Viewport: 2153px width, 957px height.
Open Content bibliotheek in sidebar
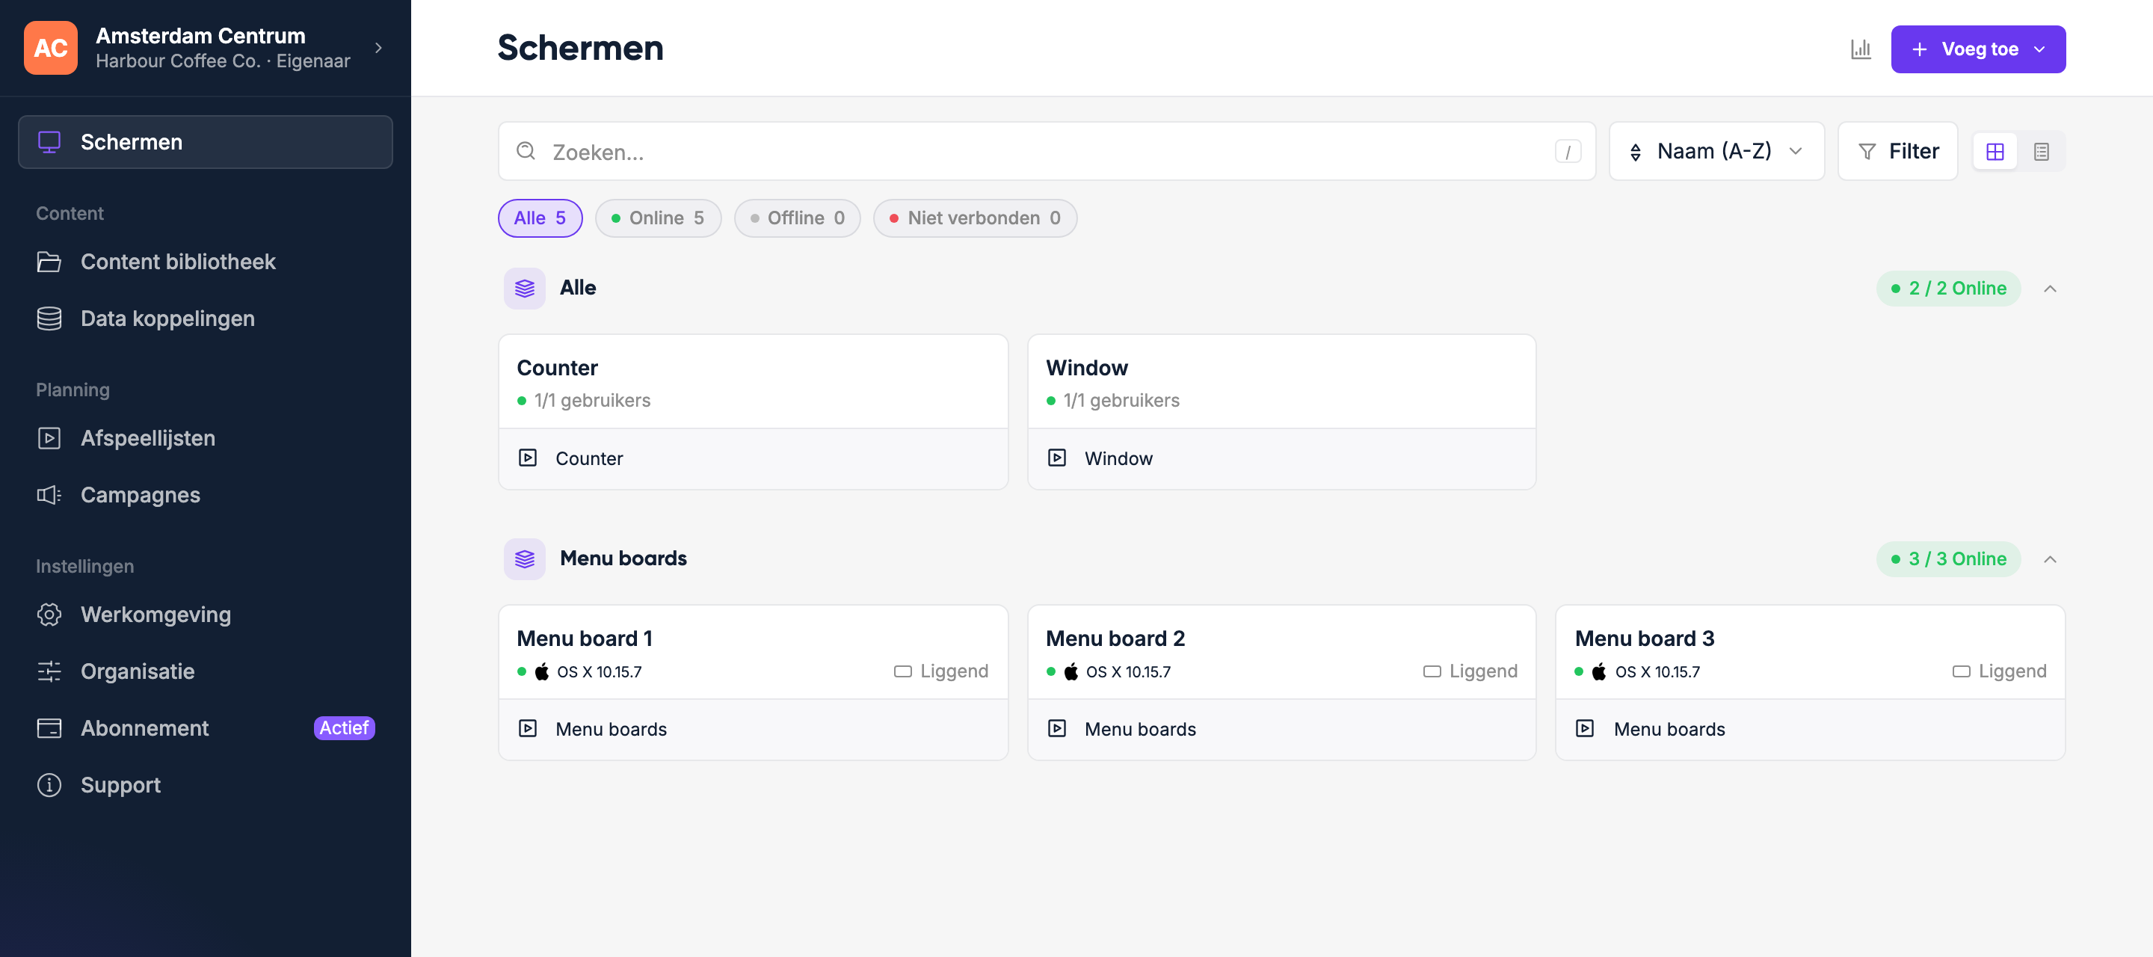[x=206, y=262]
